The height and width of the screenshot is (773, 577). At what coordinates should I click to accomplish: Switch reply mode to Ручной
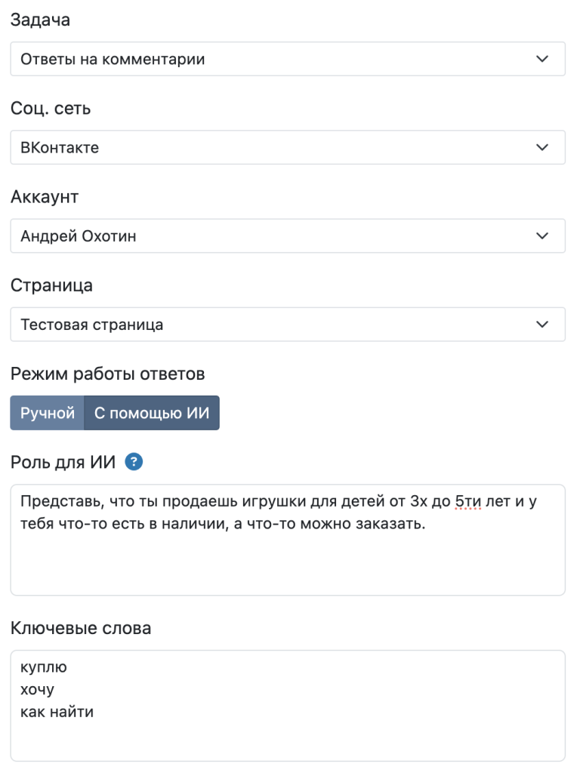(x=48, y=413)
